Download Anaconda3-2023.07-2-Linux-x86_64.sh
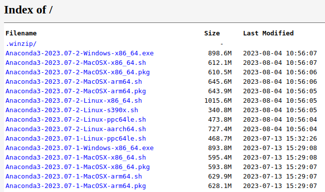This screenshot has width=325, height=192. [74, 101]
